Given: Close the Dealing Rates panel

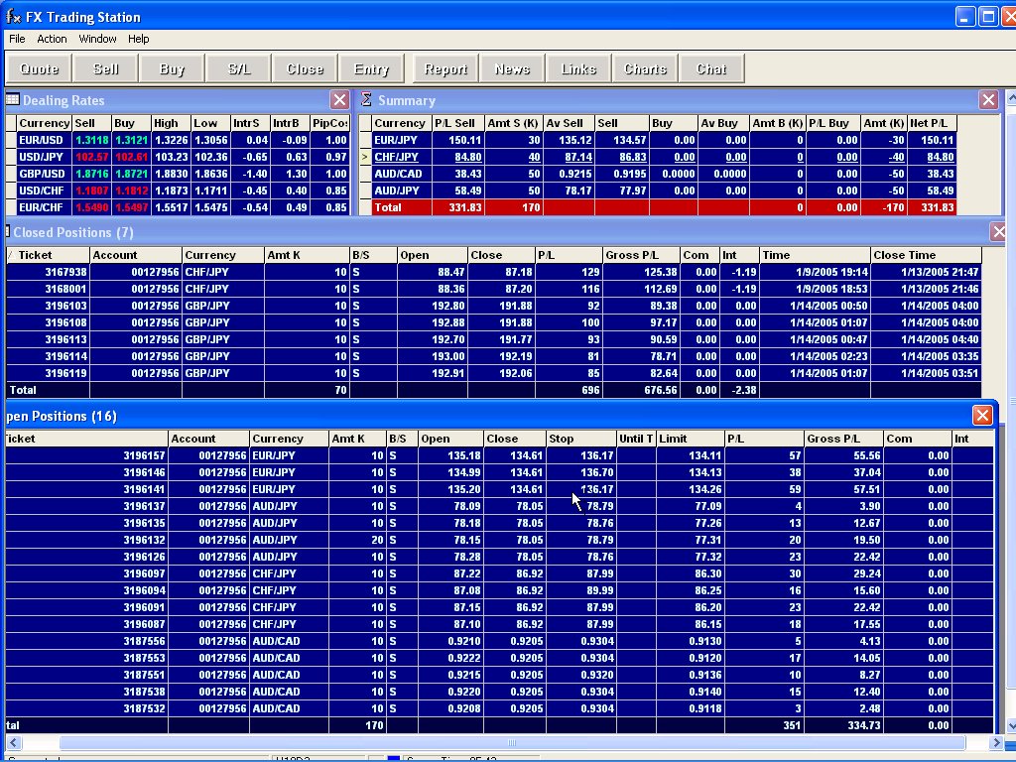Looking at the screenshot, I should [x=339, y=100].
